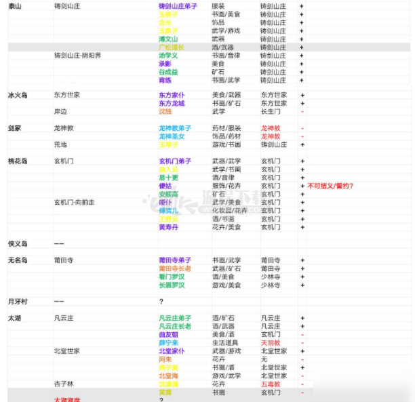
Task: Click the blue name cell '傅清儿'
Action: [168, 210]
